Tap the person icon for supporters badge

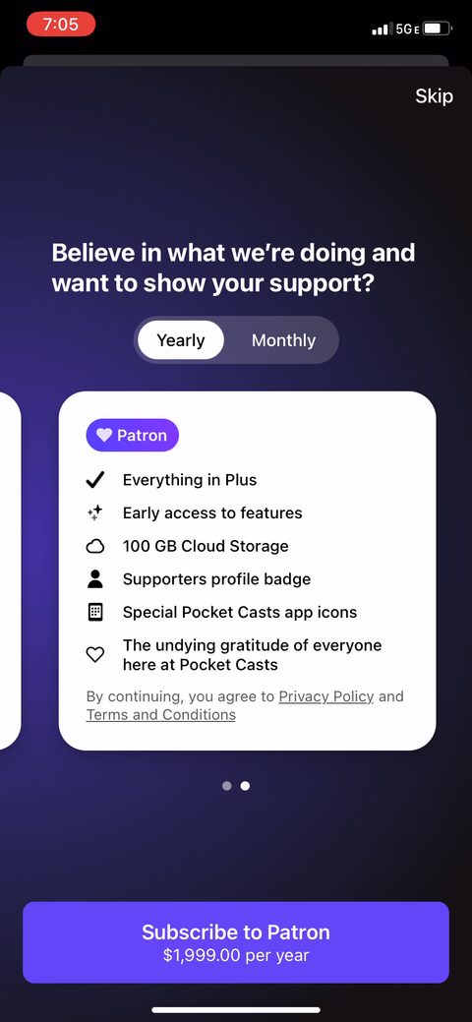tap(95, 578)
